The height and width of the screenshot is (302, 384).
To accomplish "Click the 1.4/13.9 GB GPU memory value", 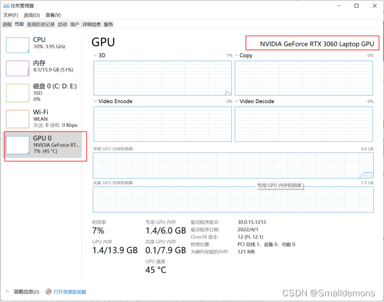I will click(x=115, y=250).
